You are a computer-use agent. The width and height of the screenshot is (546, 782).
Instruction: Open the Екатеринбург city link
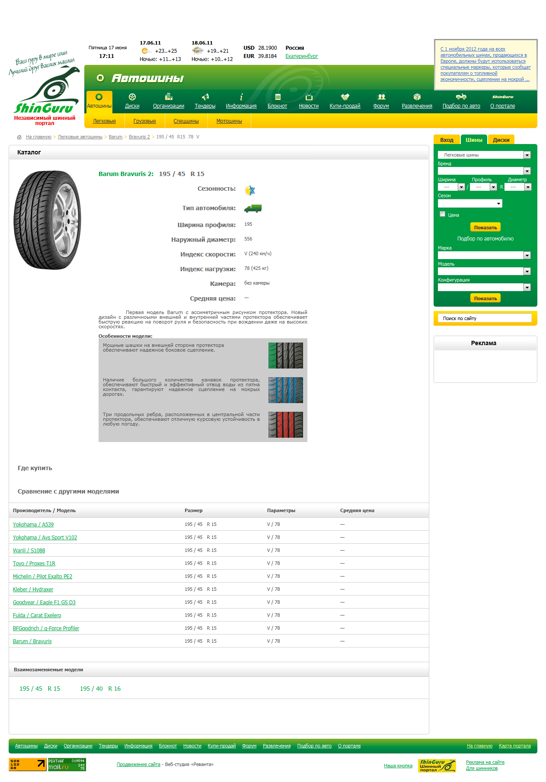tap(302, 56)
